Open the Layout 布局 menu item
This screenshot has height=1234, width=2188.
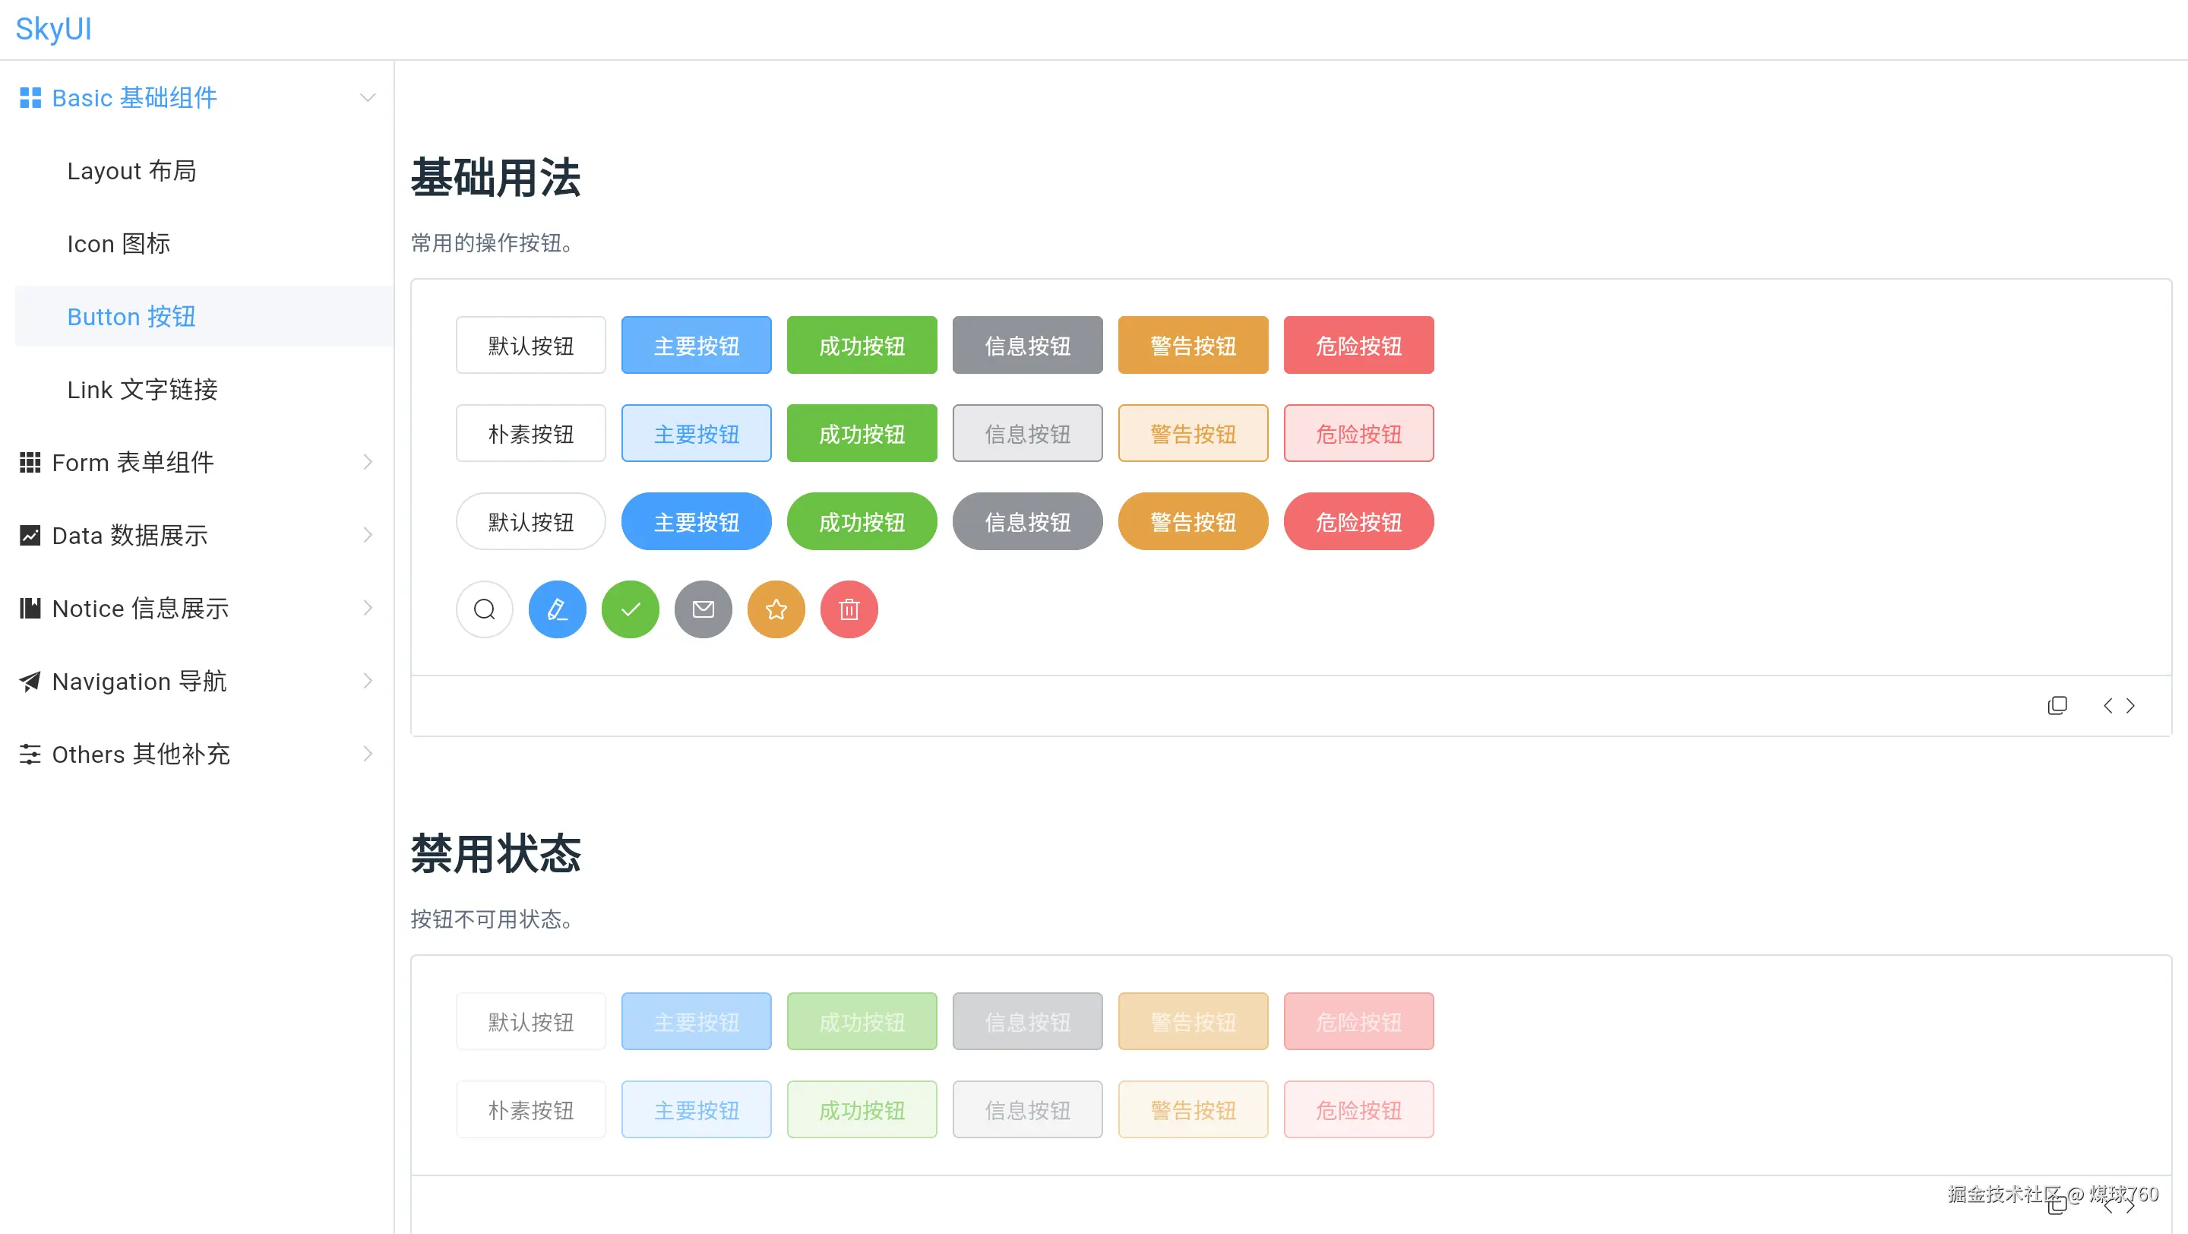tap(131, 171)
